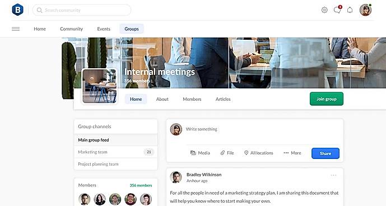
Task: Click the An hour ago timestamp
Action: coord(197,181)
